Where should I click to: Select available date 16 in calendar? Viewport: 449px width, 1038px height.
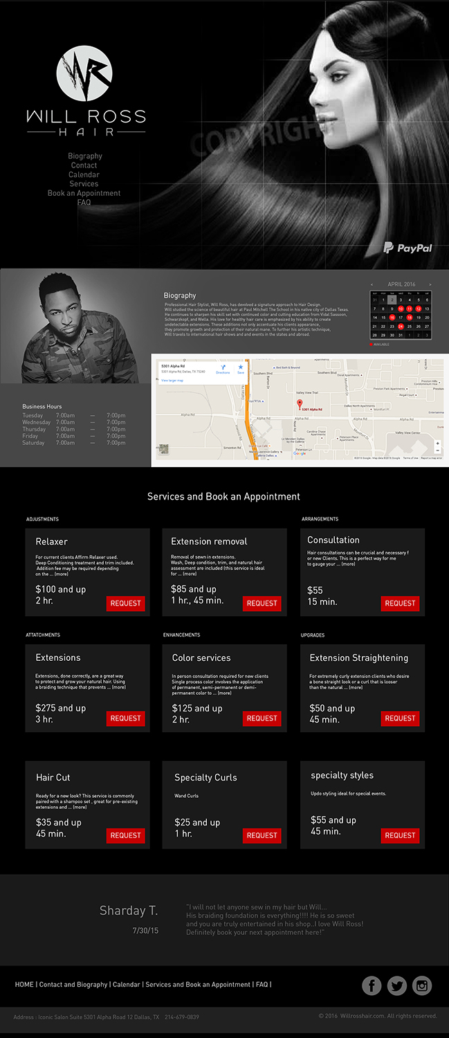(x=392, y=318)
